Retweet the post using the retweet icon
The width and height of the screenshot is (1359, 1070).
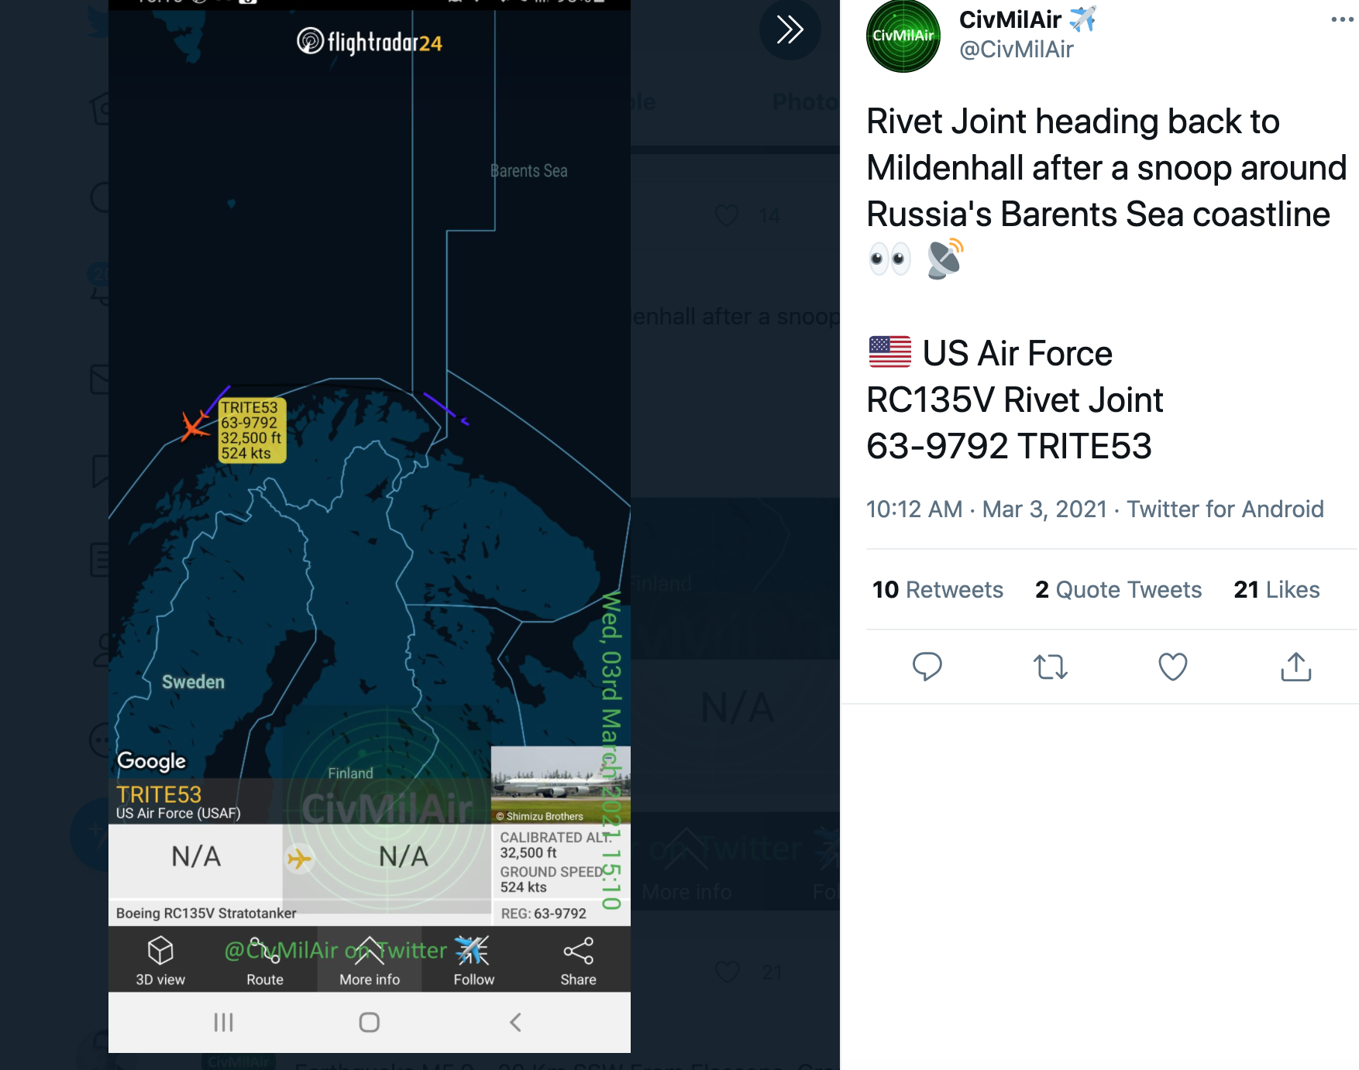(x=1050, y=666)
